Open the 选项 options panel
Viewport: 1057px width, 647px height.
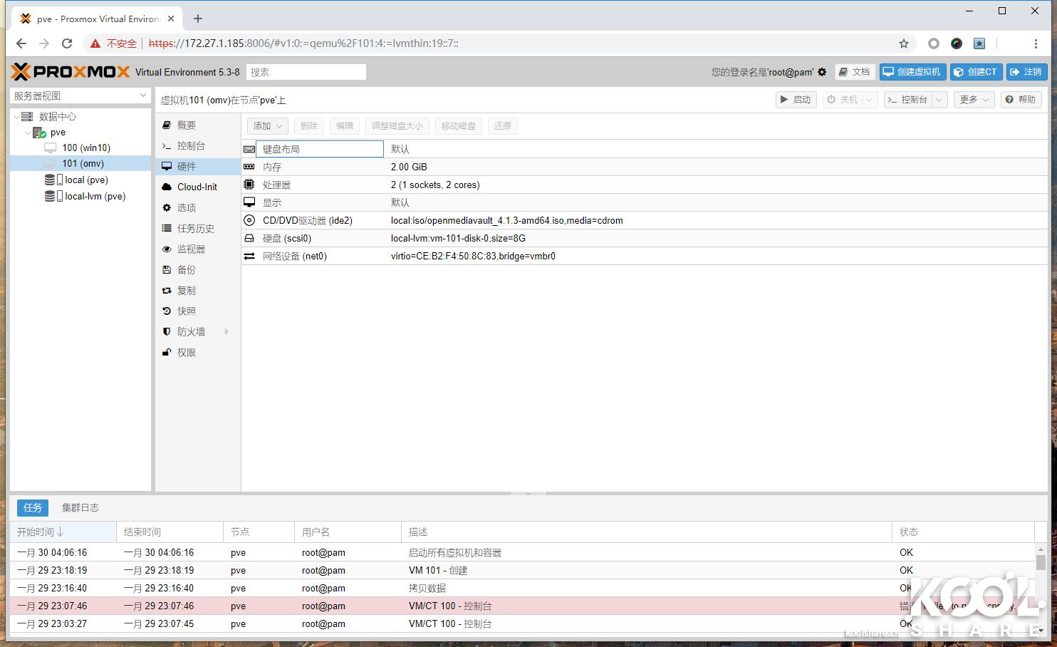pyautogui.click(x=187, y=207)
